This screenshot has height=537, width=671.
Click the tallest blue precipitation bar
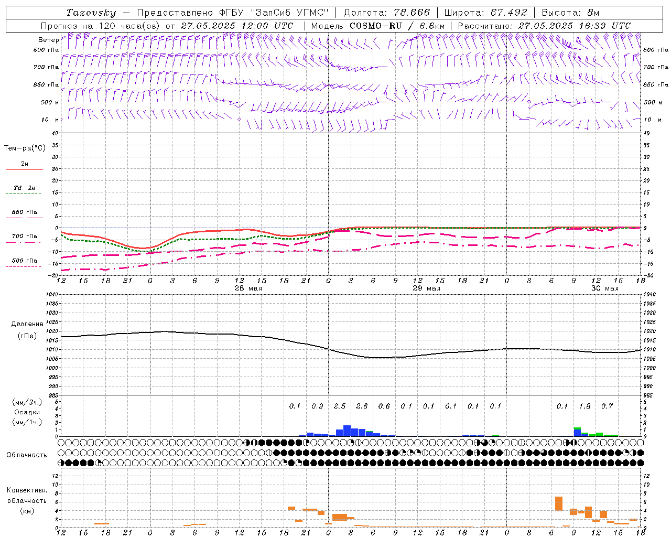point(347,431)
